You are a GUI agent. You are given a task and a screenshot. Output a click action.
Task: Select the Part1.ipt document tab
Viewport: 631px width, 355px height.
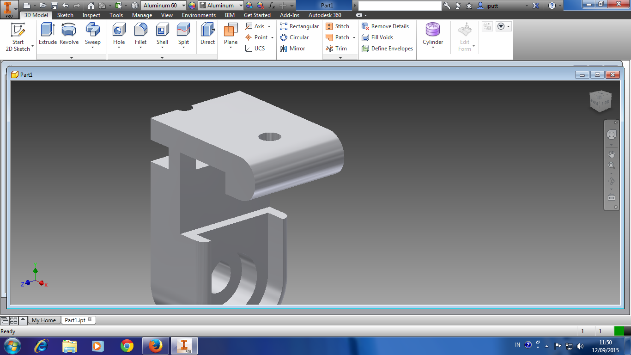[75, 319]
